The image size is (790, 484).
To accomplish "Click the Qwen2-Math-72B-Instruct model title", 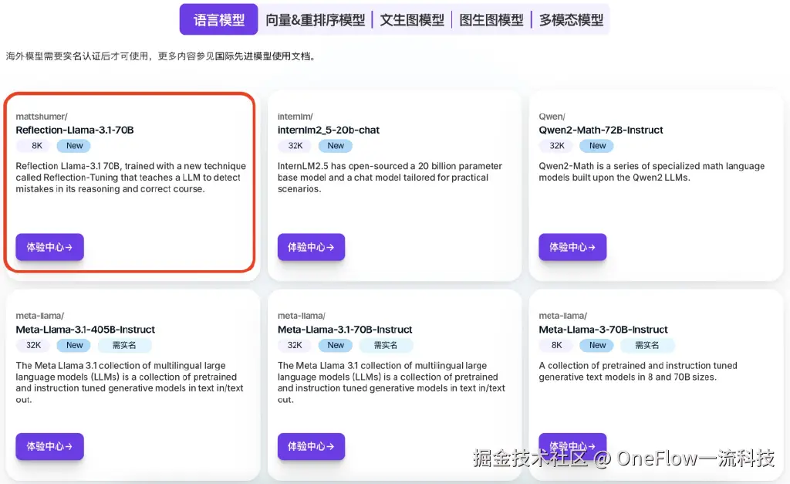I will 600,130.
